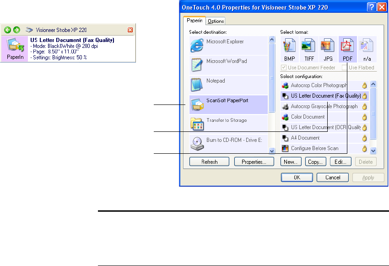Click lock icon for US Letter OCR Quality
This screenshot has width=389, height=266.
click(364, 127)
